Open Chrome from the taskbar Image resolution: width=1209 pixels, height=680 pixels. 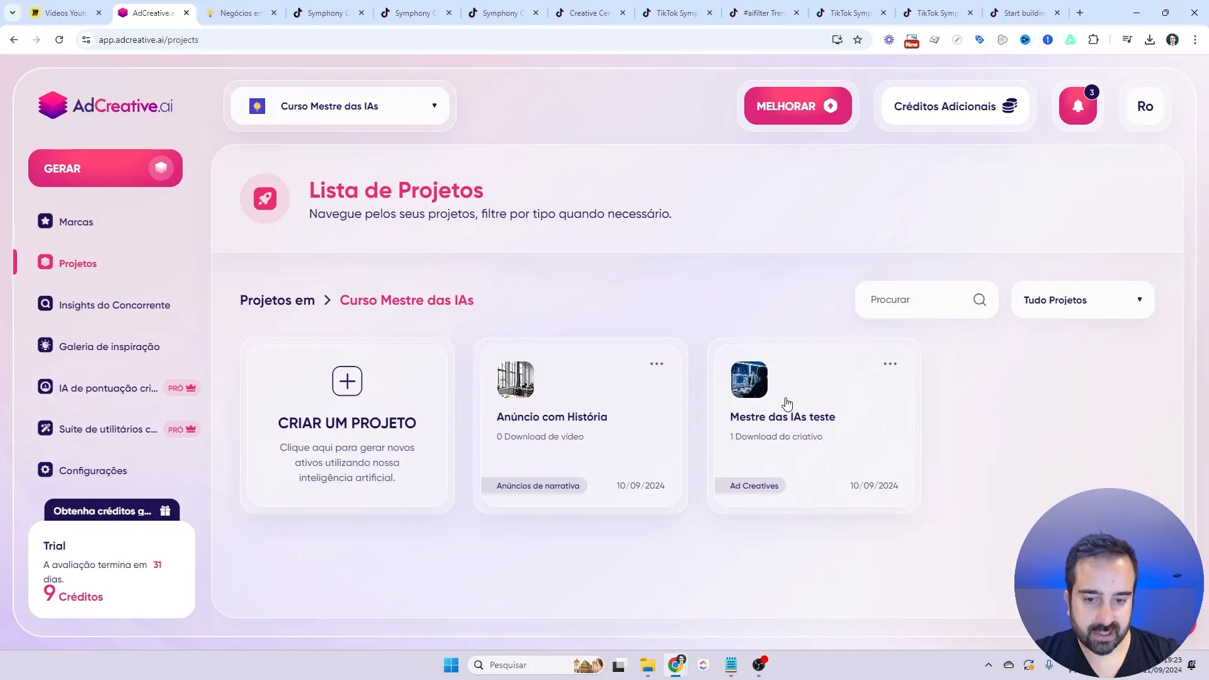[x=676, y=665]
